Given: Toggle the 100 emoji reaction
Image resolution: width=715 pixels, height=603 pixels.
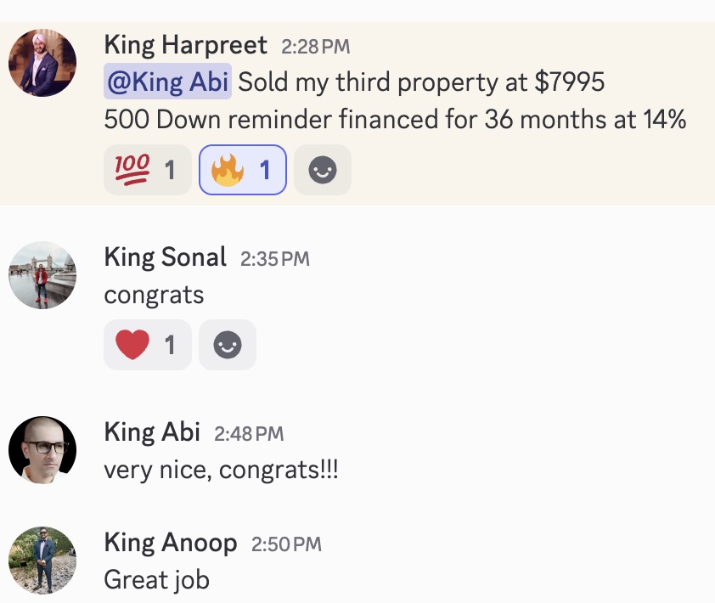Looking at the screenshot, I should [x=148, y=171].
